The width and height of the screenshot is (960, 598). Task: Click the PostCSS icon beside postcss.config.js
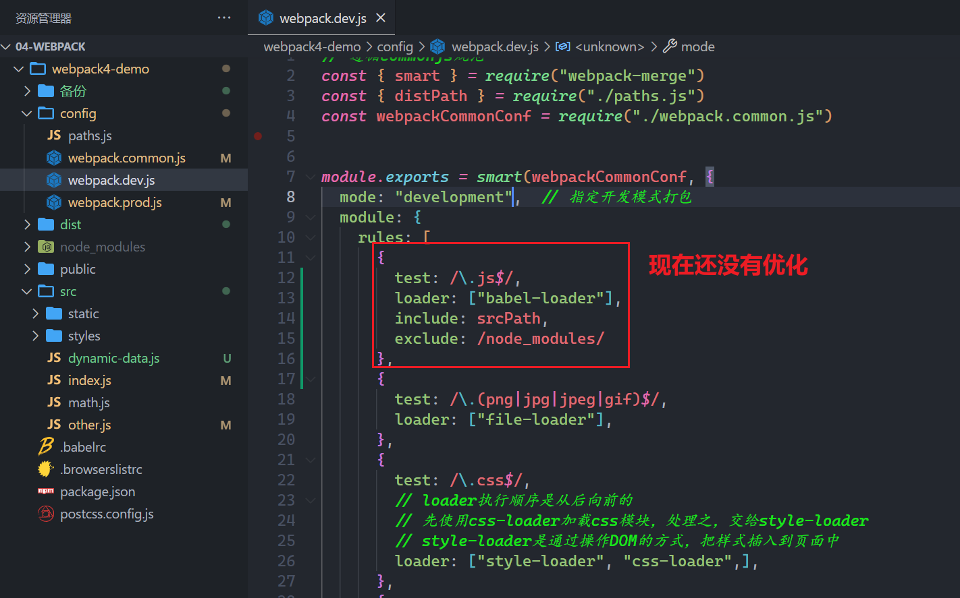[46, 514]
